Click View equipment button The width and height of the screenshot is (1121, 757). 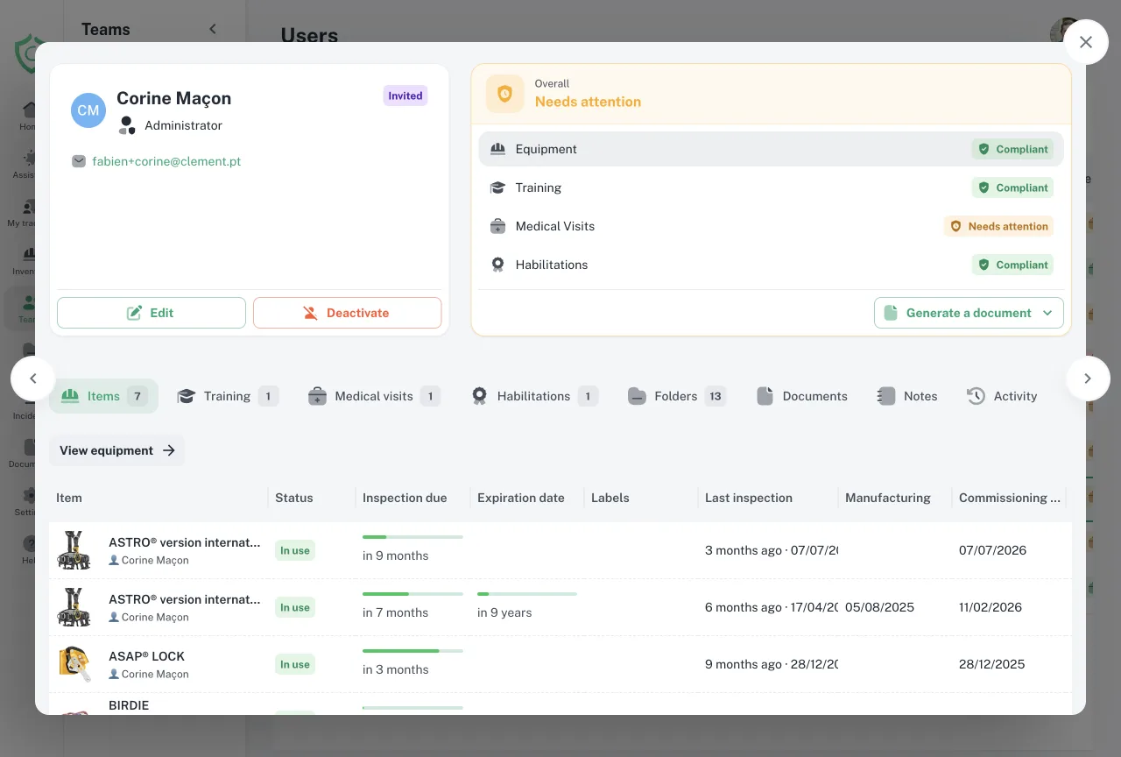pos(117,450)
